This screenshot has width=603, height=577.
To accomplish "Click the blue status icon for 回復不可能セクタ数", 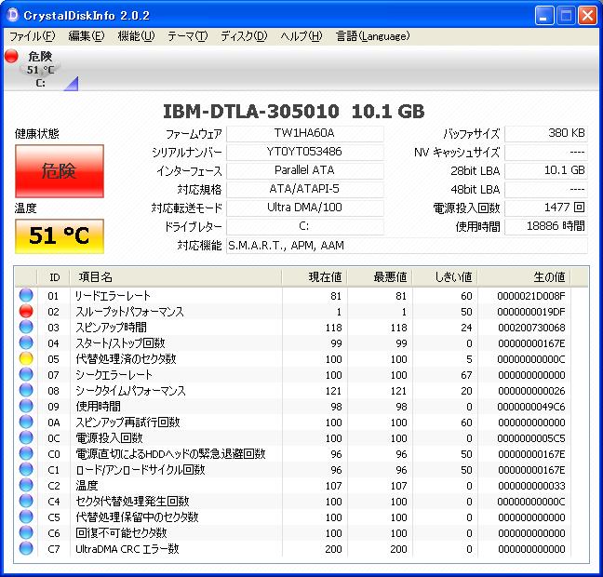I will tap(26, 532).
